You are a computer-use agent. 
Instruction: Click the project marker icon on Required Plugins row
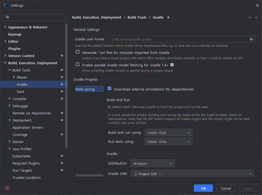pyautogui.click(x=62, y=163)
